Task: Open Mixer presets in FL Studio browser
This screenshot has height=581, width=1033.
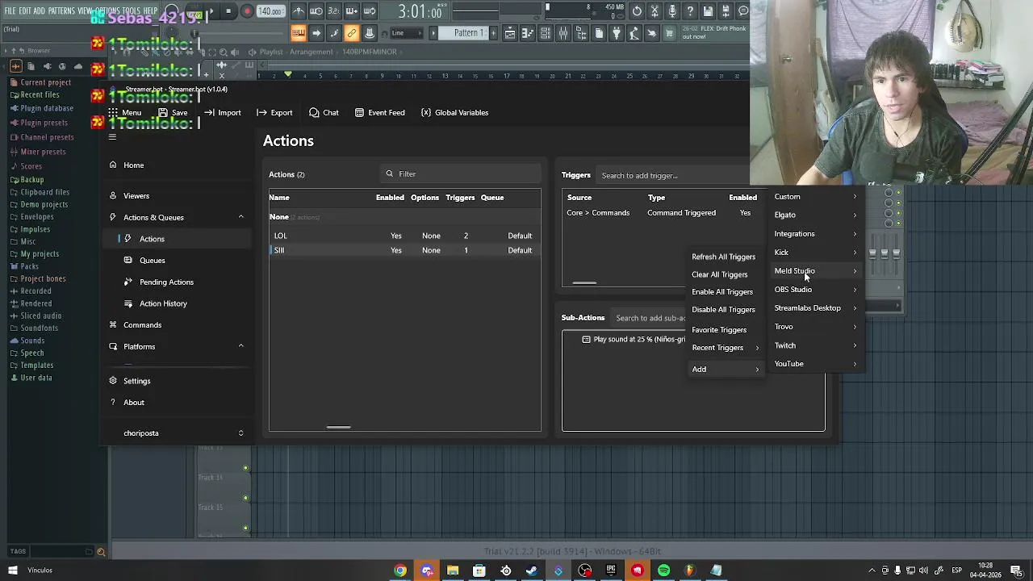Action: pos(43,152)
